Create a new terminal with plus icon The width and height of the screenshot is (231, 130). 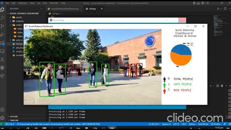pos(211,86)
